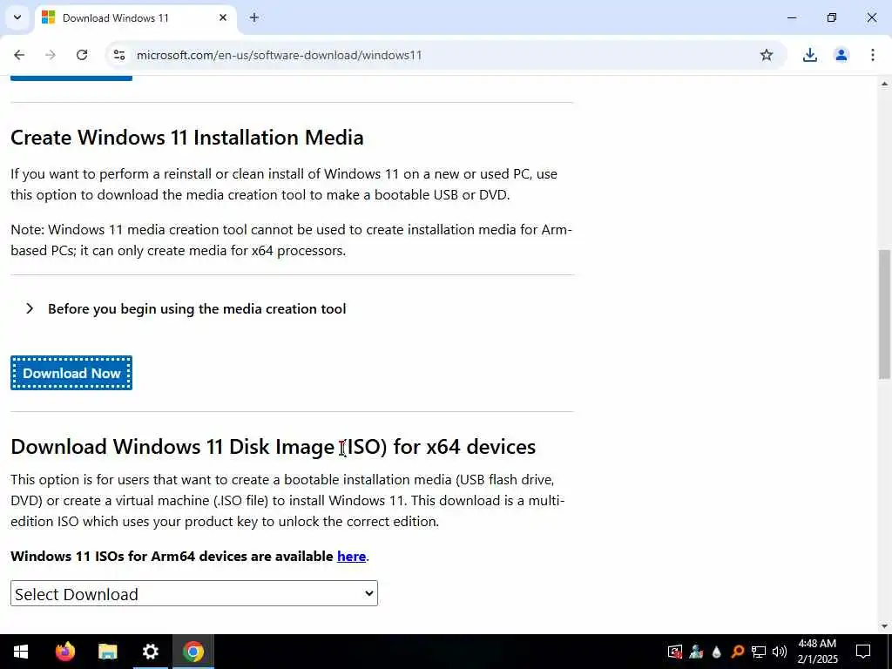Reload the page with the refresh icon
Screen dimensions: 892x669
coord(82,55)
